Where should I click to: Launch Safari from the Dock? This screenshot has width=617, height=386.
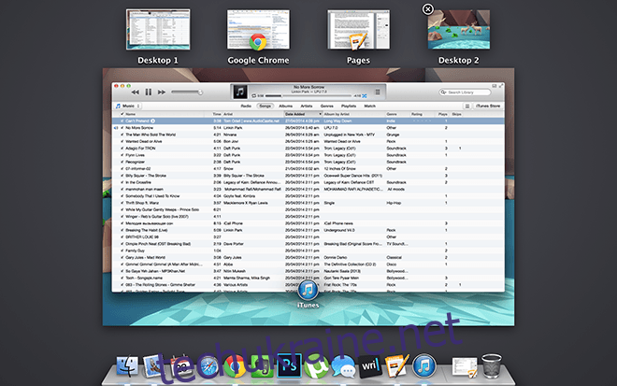(x=209, y=366)
